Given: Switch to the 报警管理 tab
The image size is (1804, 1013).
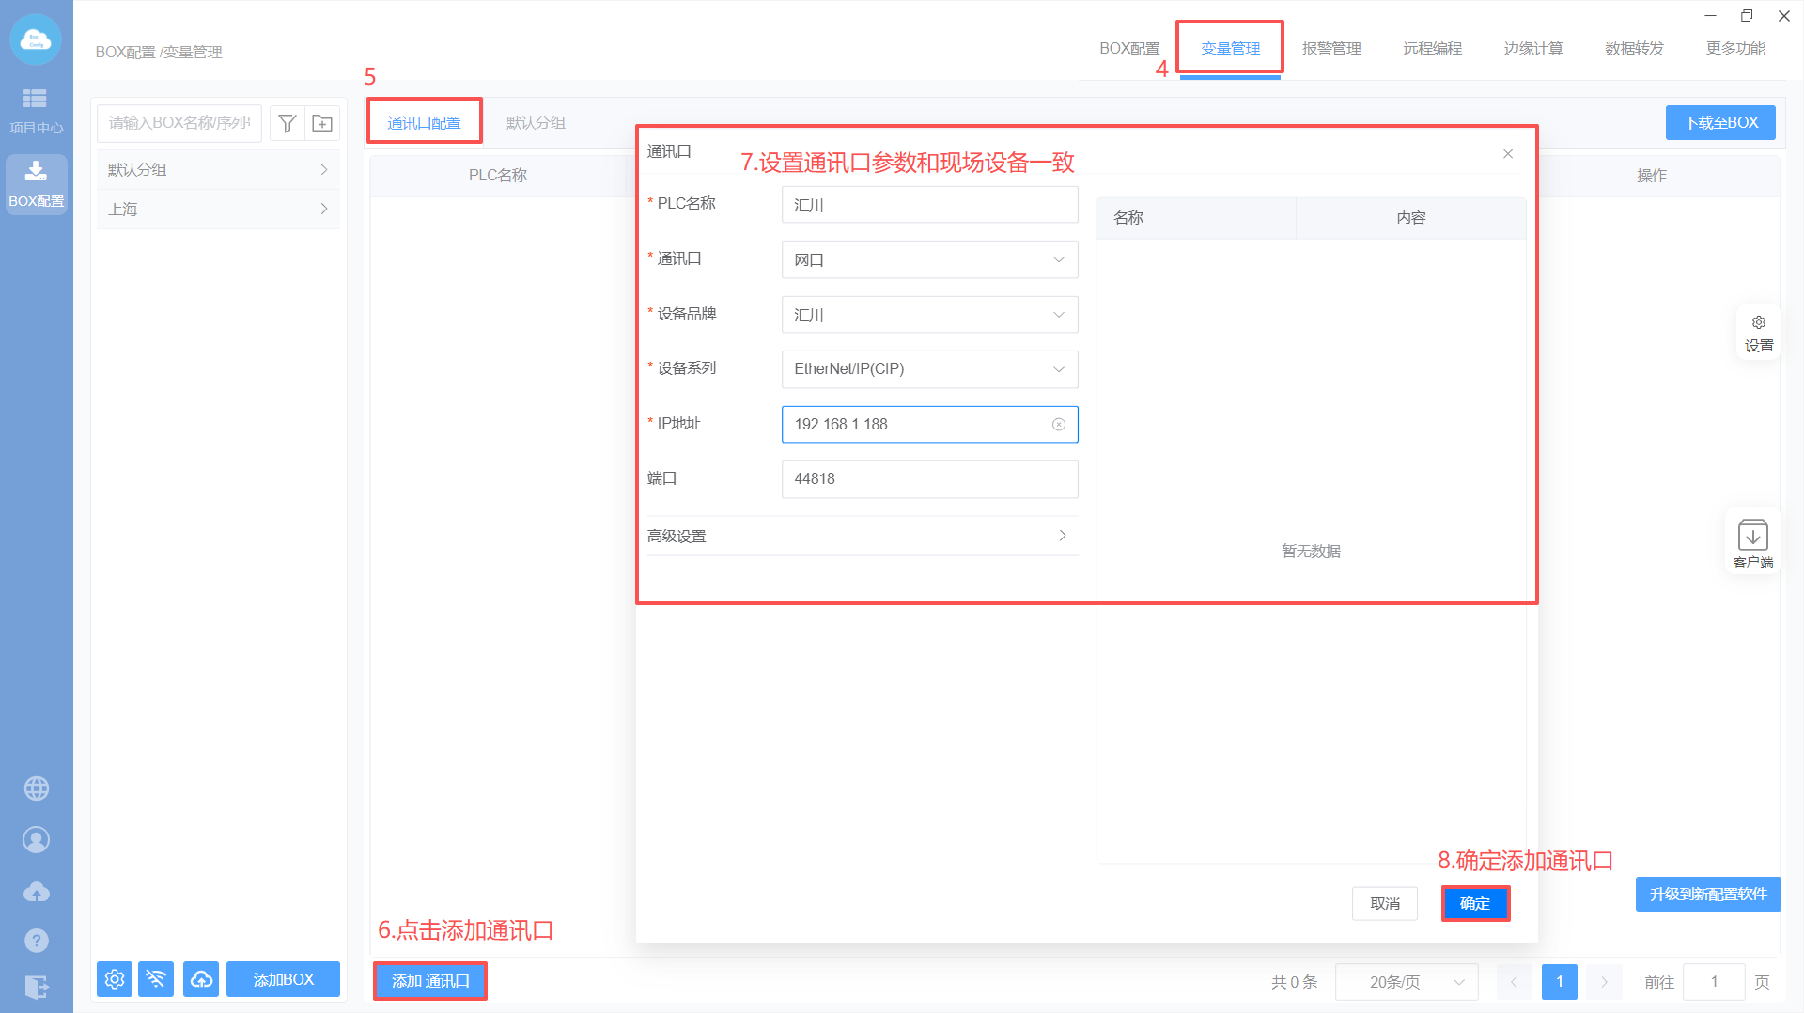Looking at the screenshot, I should pyautogui.click(x=1331, y=49).
